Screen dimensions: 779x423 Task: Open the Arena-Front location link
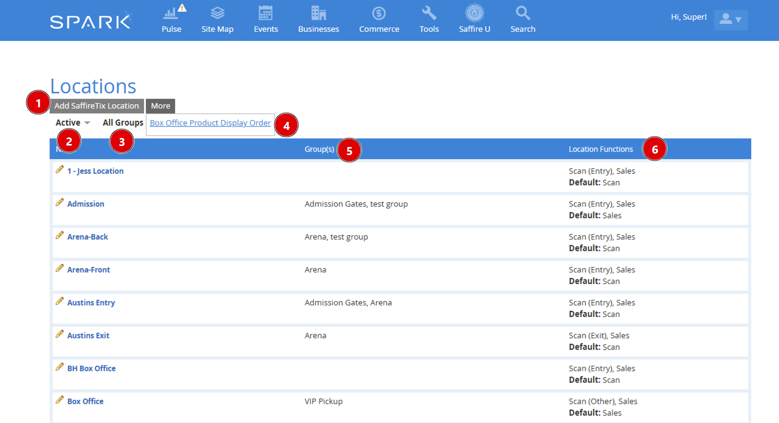tap(89, 270)
